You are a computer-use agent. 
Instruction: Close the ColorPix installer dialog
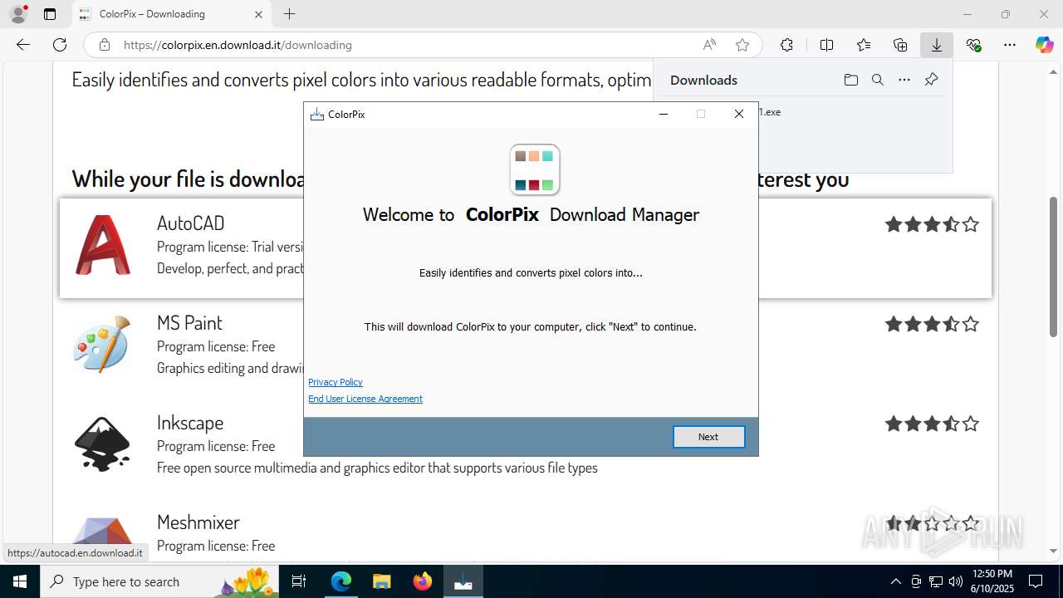pos(739,115)
